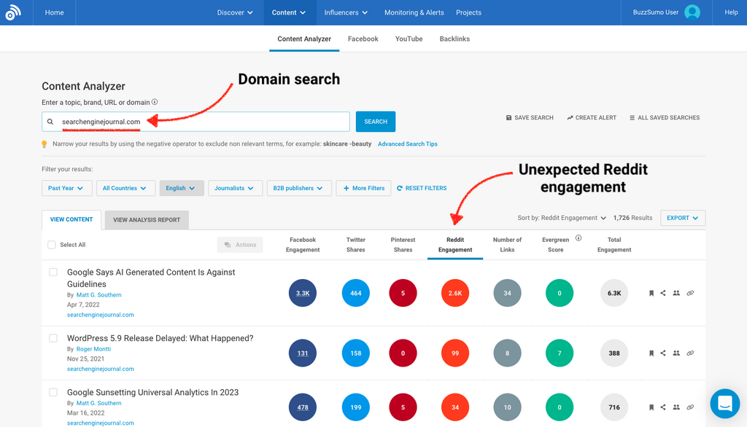Share the WordPress 5.9 article
This screenshot has width=747, height=427.
click(x=663, y=353)
